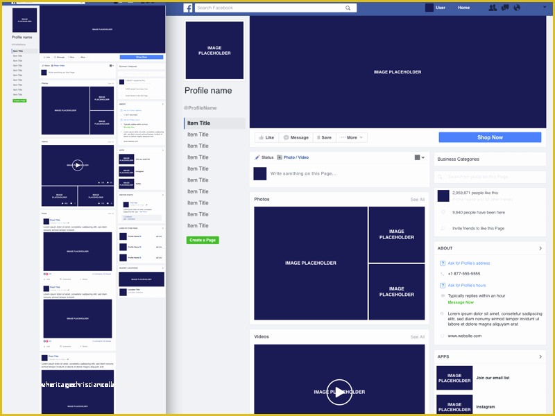The image size is (555, 416).
Task: Click 9,640 people have been here text
Action: [479, 213]
